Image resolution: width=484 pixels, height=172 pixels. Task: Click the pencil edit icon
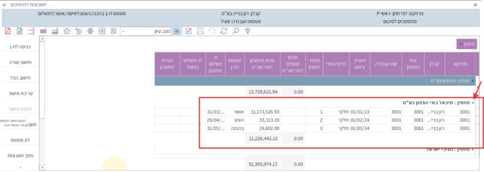click(x=189, y=31)
